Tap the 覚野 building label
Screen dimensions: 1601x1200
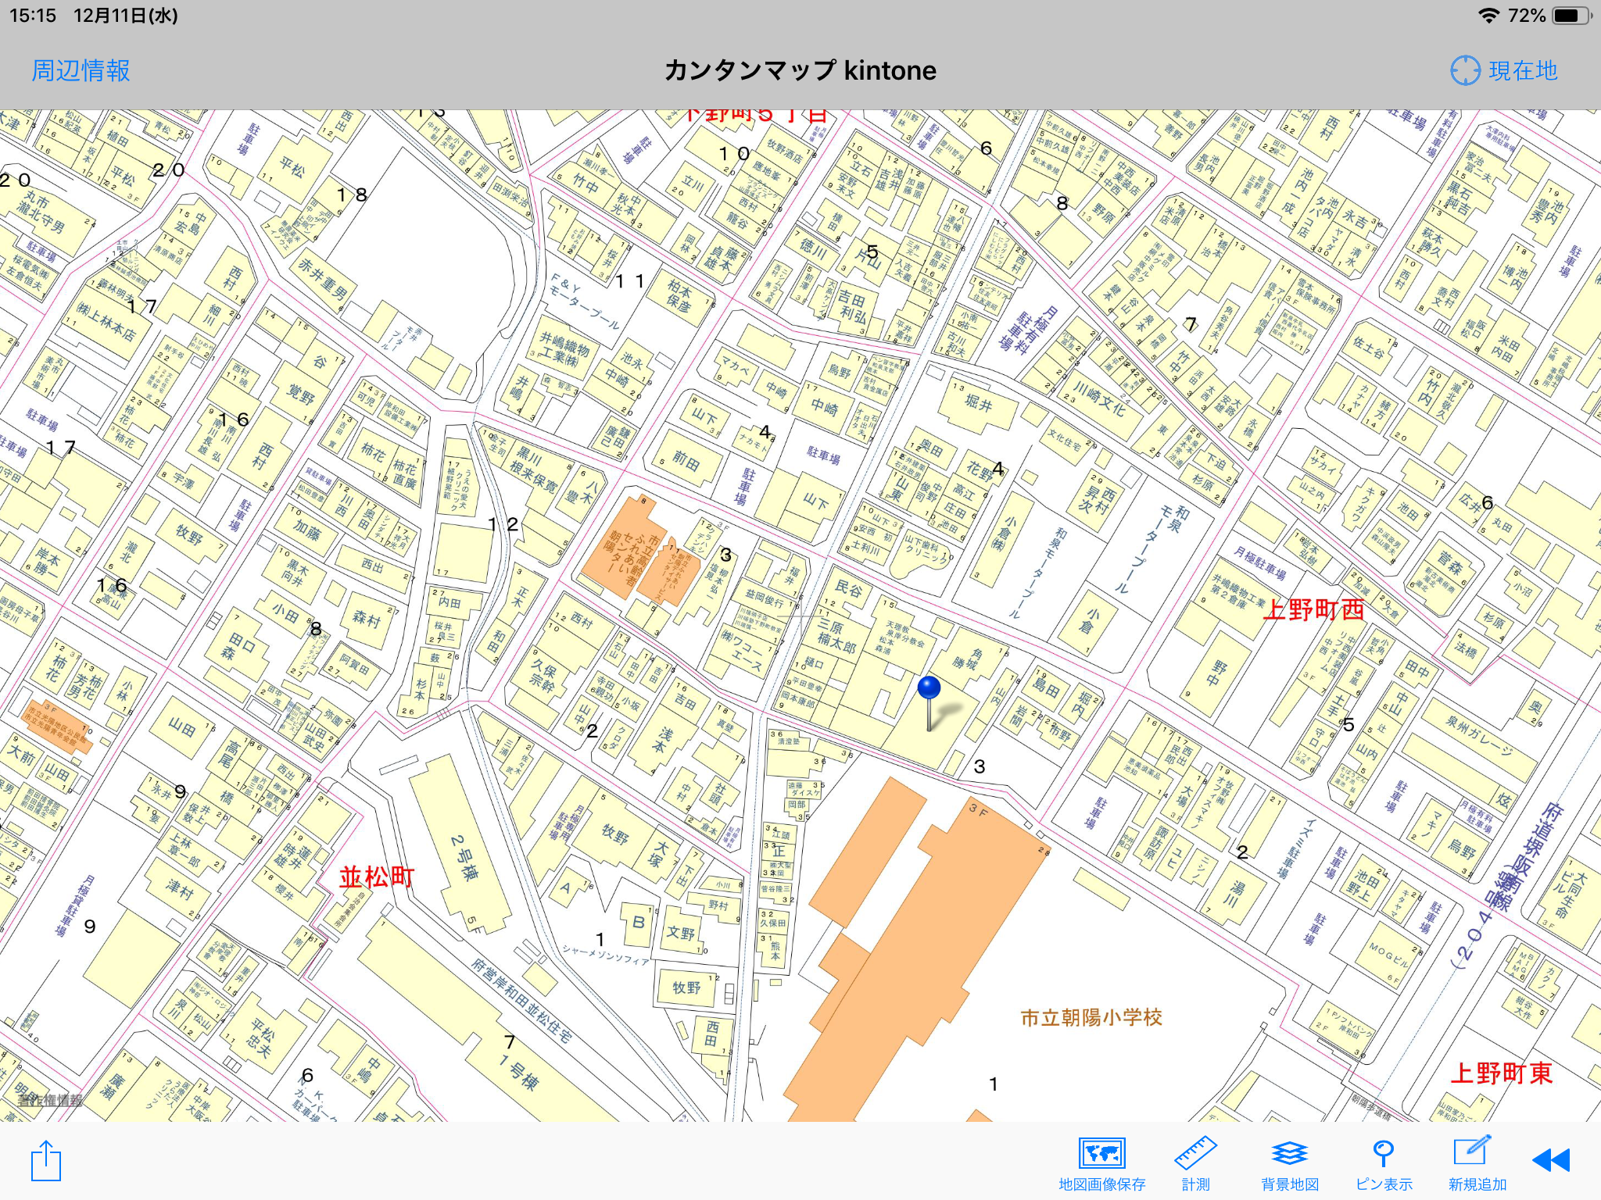(300, 392)
